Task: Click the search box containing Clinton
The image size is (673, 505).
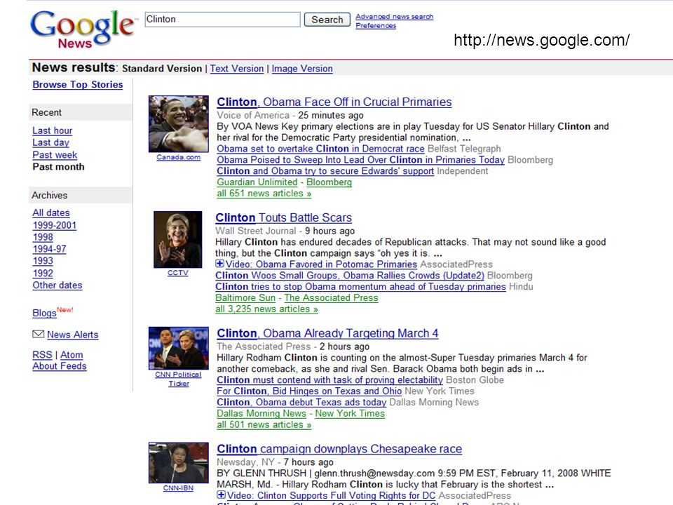Action: click(x=222, y=20)
